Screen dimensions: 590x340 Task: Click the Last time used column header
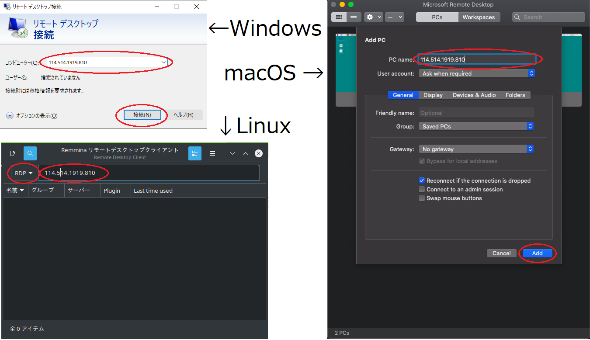tap(198, 191)
